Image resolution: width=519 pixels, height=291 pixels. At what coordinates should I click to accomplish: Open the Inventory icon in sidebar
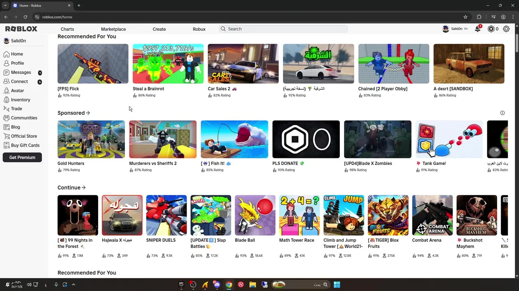pyautogui.click(x=6, y=99)
